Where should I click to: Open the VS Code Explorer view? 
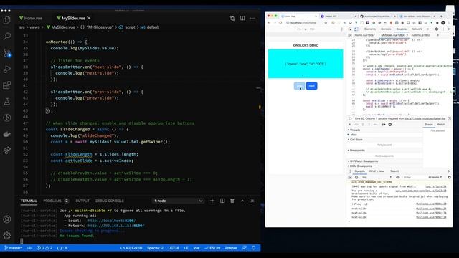(6, 20)
